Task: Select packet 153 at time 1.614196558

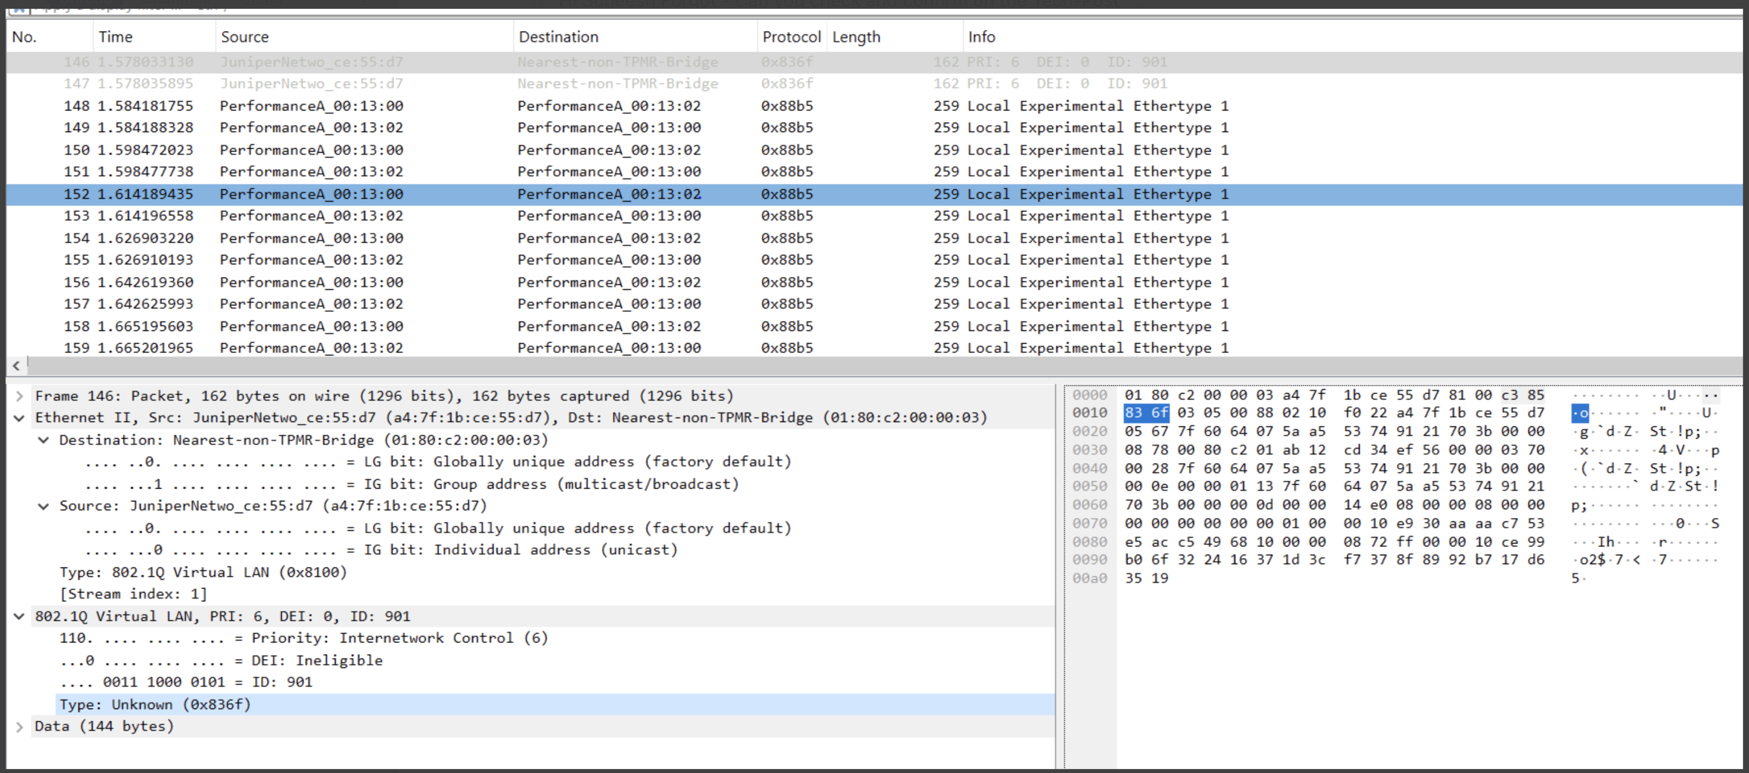Action: click(x=874, y=216)
